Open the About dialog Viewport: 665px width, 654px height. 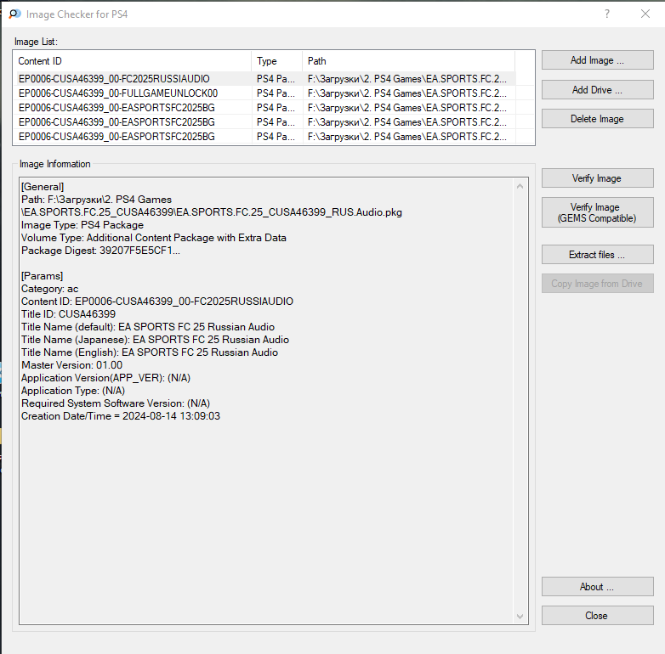click(x=597, y=587)
